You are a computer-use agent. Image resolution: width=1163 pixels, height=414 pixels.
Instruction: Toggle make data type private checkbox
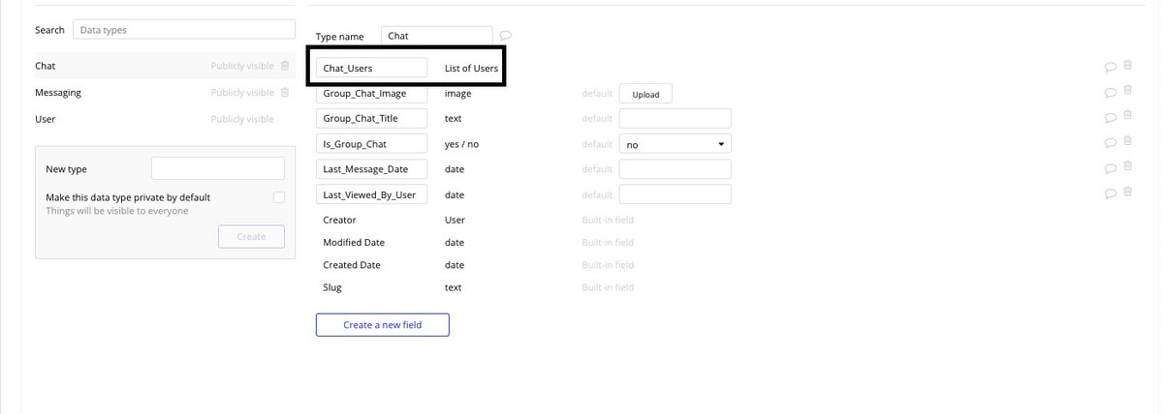click(x=279, y=197)
